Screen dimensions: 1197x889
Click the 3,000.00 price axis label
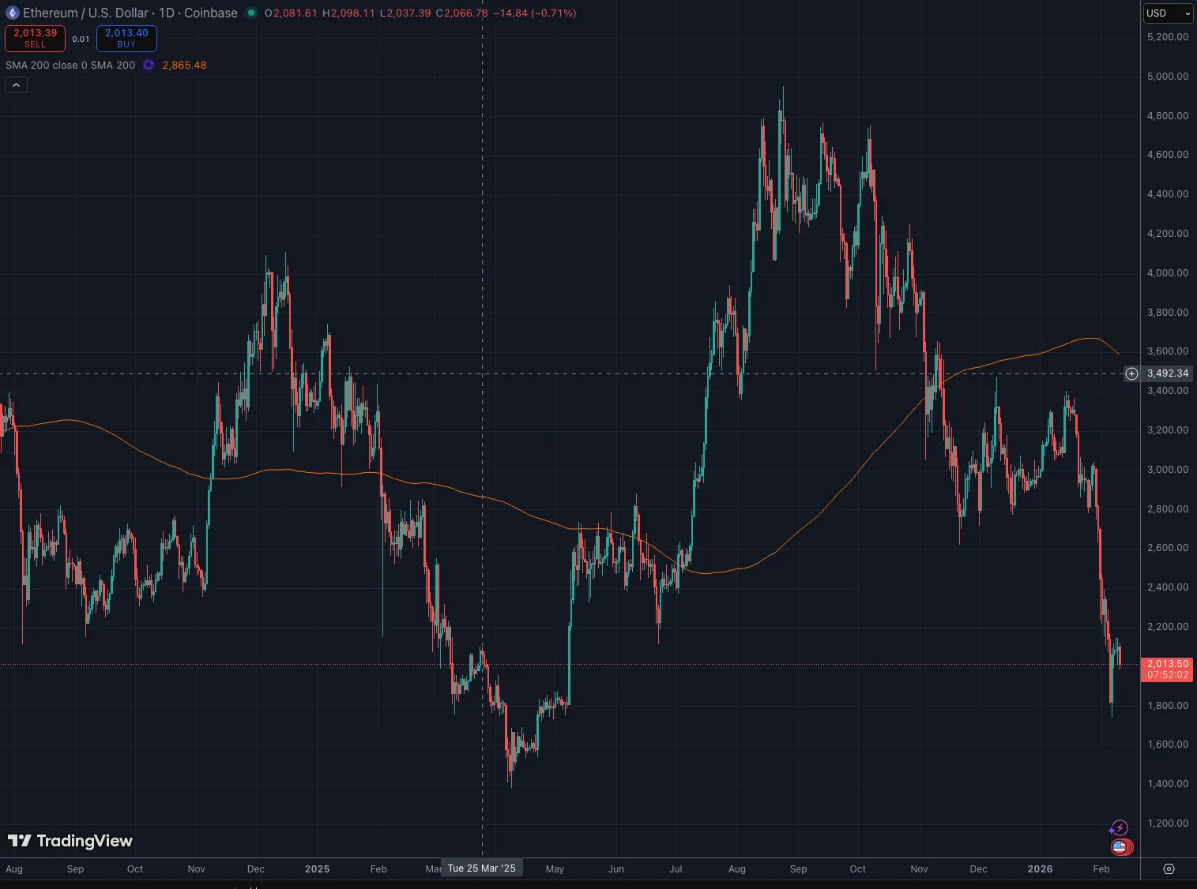1167,469
